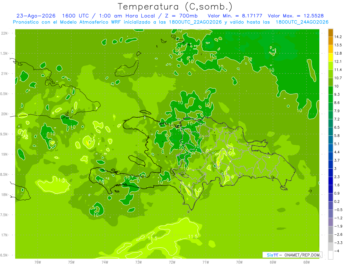
Task: Click "Valor Max. = 12.5528" text
Action: [296, 16]
